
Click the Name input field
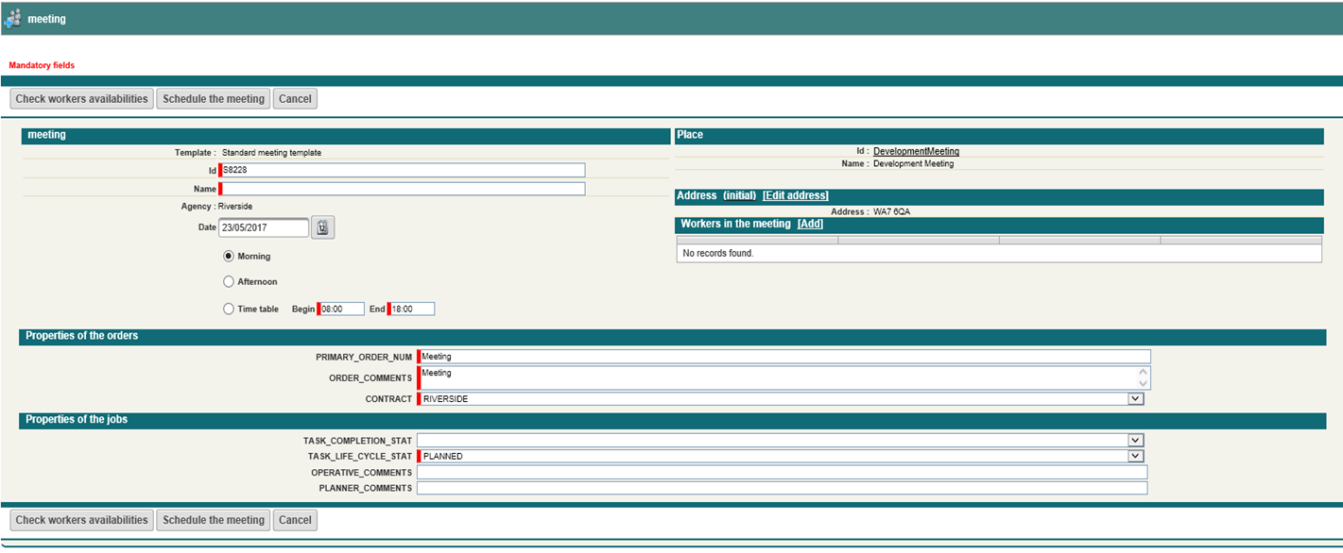coord(404,189)
